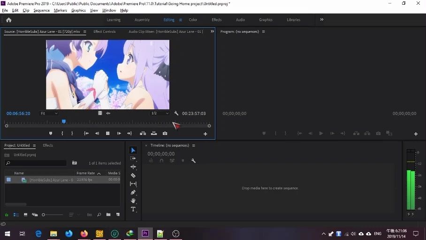Sort by Name column header

tap(19, 173)
